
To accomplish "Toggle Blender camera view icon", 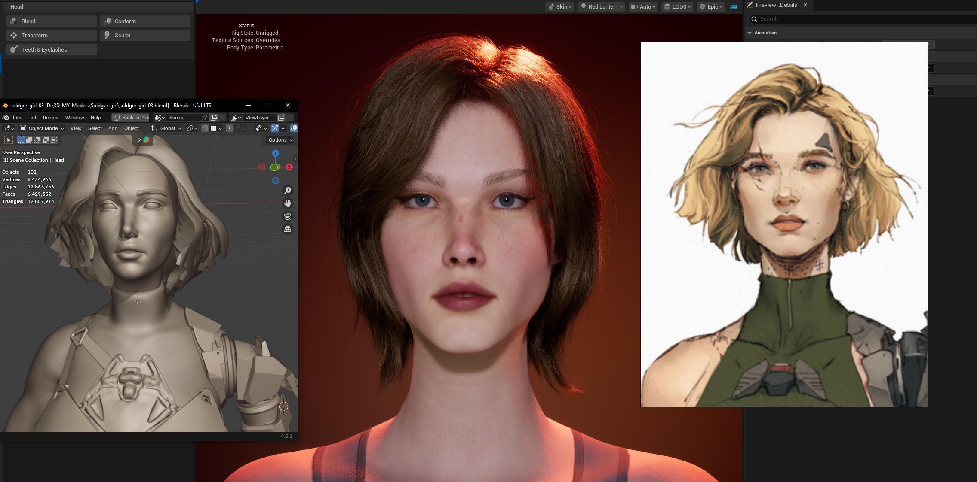I will point(288,216).
